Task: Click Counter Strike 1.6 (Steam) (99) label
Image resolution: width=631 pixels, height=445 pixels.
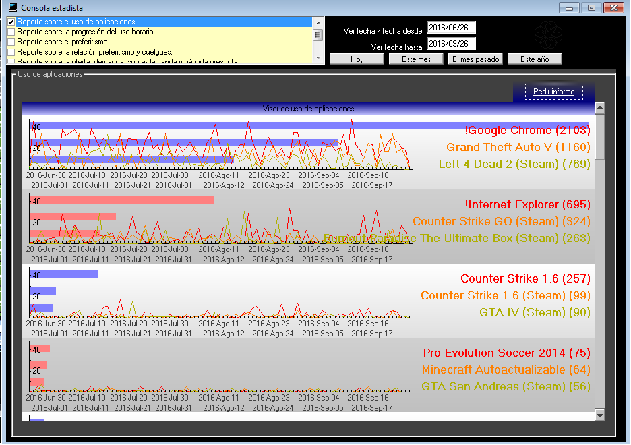Action: tap(506, 295)
